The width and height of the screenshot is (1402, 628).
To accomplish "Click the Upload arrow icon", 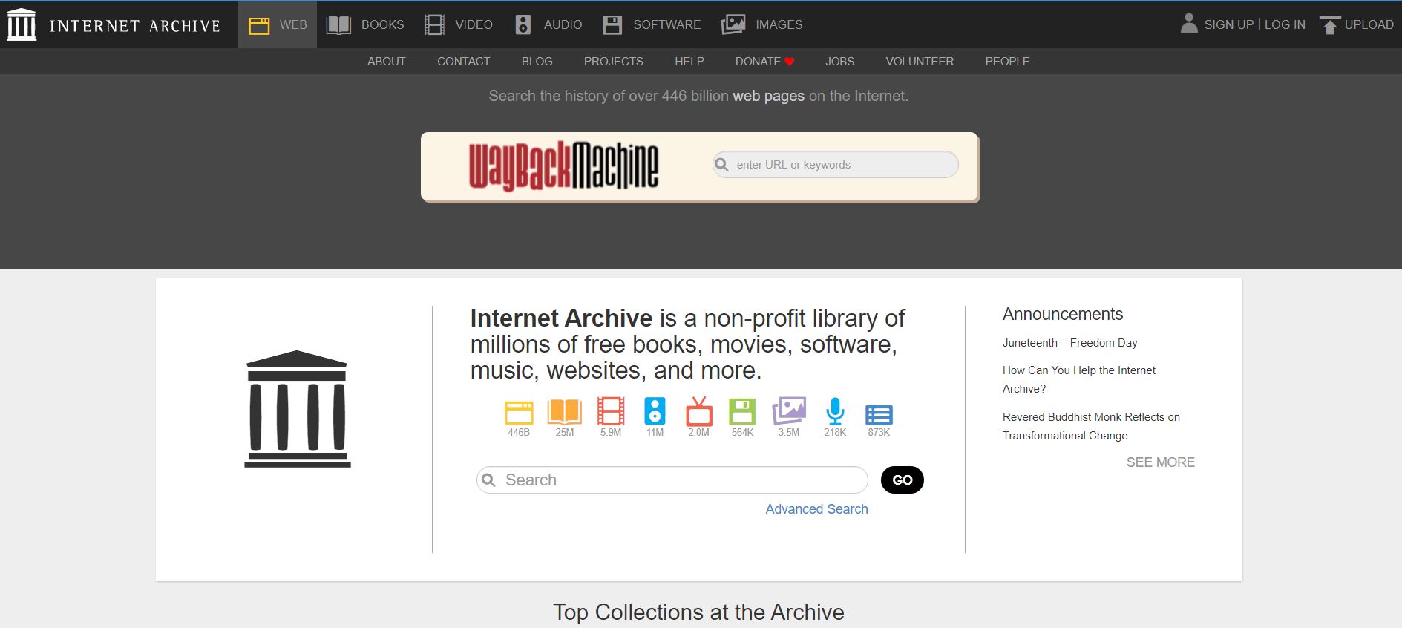I will pos(1330,25).
